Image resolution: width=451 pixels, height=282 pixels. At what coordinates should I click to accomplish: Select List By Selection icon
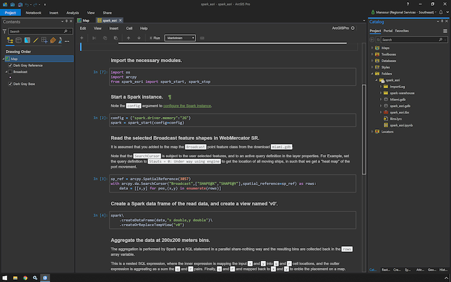[x=27, y=41]
